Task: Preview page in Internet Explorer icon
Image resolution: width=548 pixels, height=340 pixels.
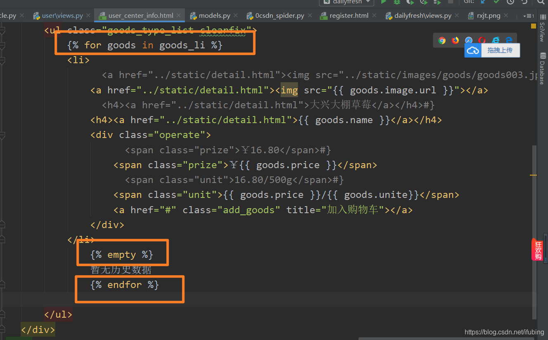Action: pyautogui.click(x=496, y=40)
